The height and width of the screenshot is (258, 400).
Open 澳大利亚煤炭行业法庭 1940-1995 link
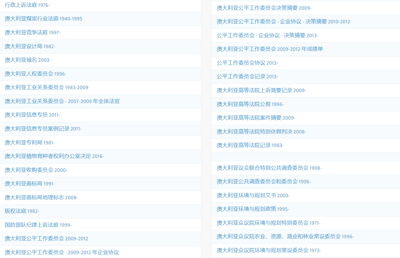click(x=43, y=19)
